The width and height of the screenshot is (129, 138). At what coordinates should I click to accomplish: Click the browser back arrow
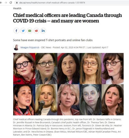[x=1, y=3]
